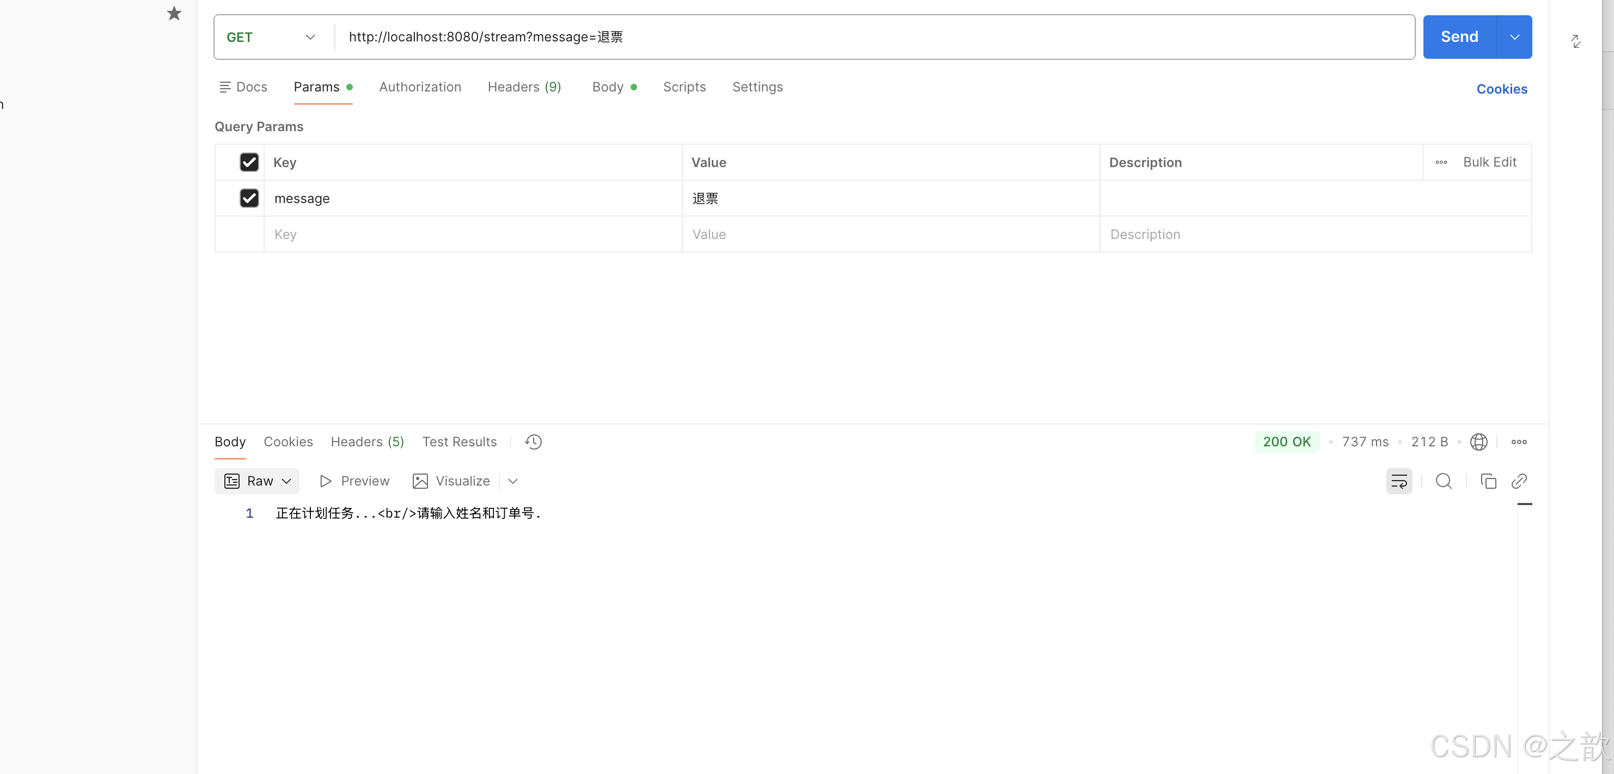Click the star favorite icon
Image resolution: width=1614 pixels, height=774 pixels.
pyautogui.click(x=174, y=14)
